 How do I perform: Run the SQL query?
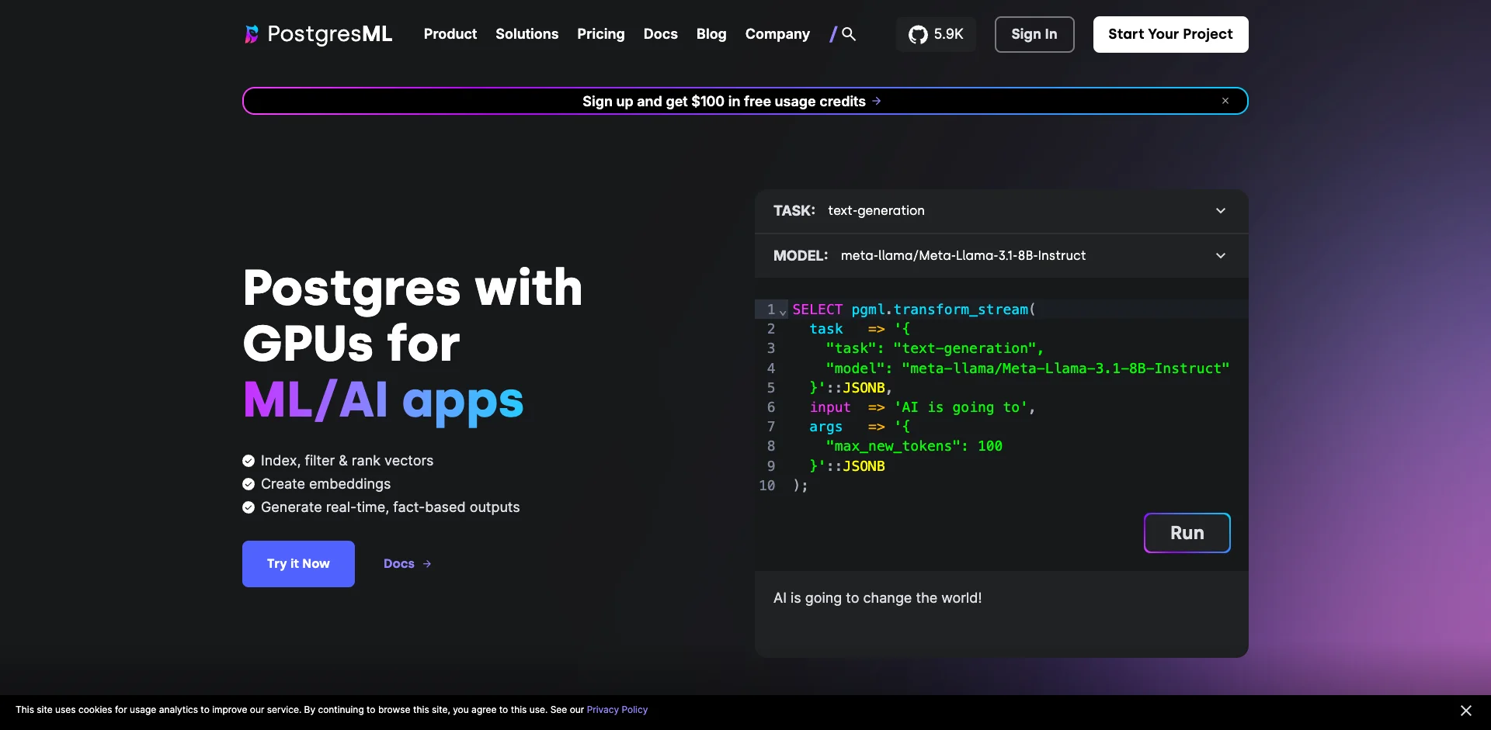1187,533
